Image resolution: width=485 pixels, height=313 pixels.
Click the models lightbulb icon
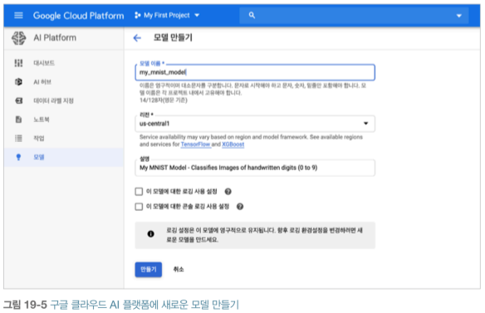[18, 157]
